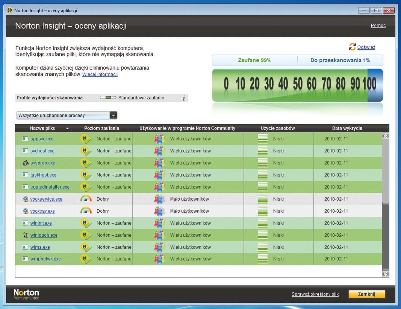401x309 pixels.
Task: Click the Profile wydajności skanowania label
Action: [50, 98]
